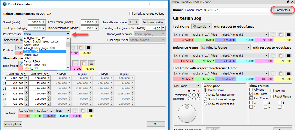The height and width of the screenshot is (130, 295).
Task: Copy Milling Reference frame pose
Action: click(x=272, y=56)
